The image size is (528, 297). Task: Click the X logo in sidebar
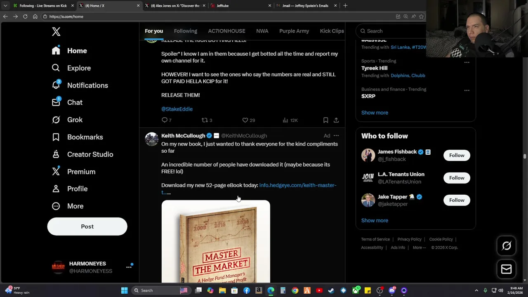(x=56, y=32)
